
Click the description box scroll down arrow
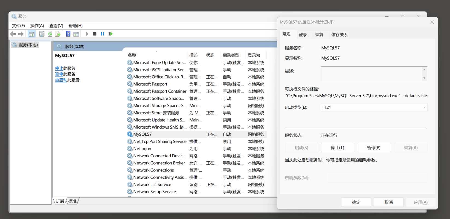[424, 78]
